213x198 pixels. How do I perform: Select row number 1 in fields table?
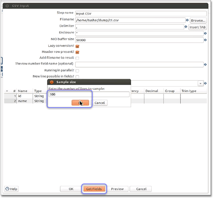[x=10, y=96]
